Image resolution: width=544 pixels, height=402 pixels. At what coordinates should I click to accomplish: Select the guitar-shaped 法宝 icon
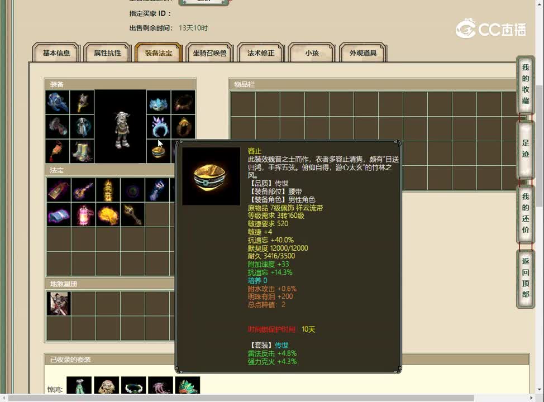coord(83,190)
